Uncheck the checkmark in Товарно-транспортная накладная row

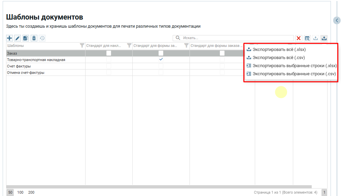161,60
